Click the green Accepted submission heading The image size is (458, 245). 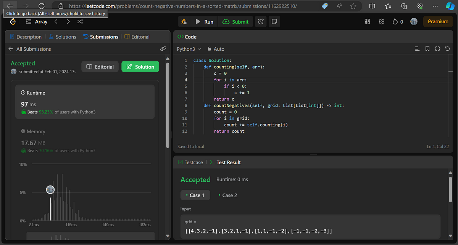pyautogui.click(x=23, y=63)
